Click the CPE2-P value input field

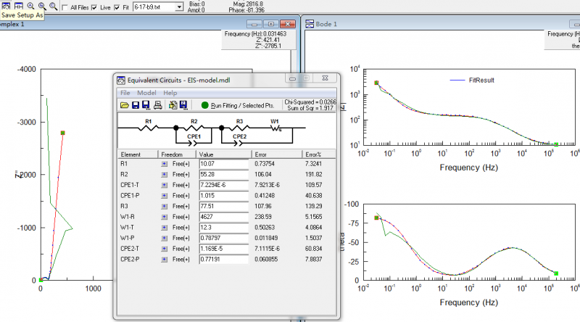[223, 258]
